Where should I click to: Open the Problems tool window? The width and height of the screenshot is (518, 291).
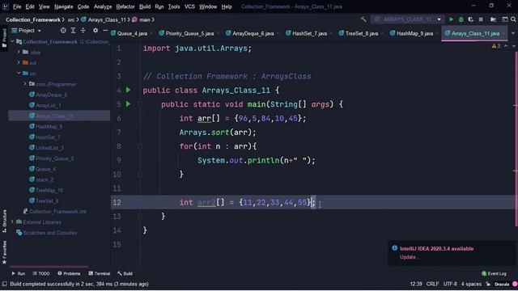[69, 273]
